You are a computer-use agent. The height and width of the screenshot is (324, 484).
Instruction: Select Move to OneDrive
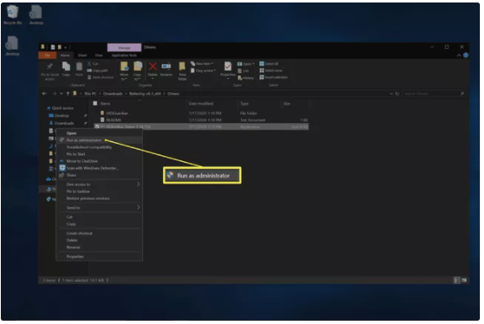99,161
